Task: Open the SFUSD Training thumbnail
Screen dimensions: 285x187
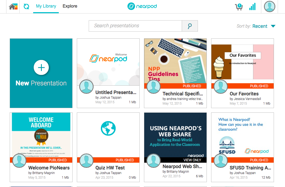Action: [242, 135]
